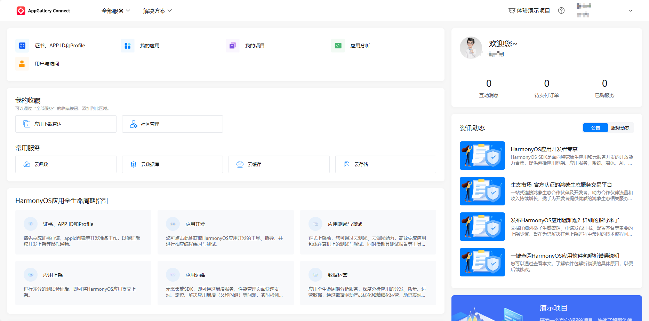Click the 云缓存 service icon
This screenshot has height=321, width=649.
[240, 164]
